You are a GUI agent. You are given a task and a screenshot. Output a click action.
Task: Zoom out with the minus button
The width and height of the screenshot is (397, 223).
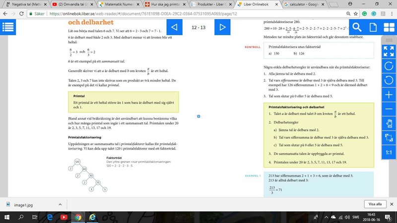(x=389, y=109)
